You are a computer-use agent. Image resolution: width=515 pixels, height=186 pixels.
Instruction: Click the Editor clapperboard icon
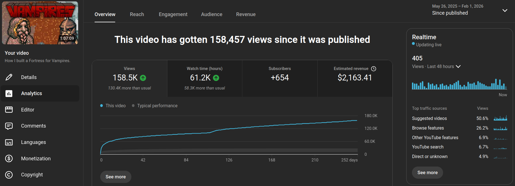coord(9,110)
